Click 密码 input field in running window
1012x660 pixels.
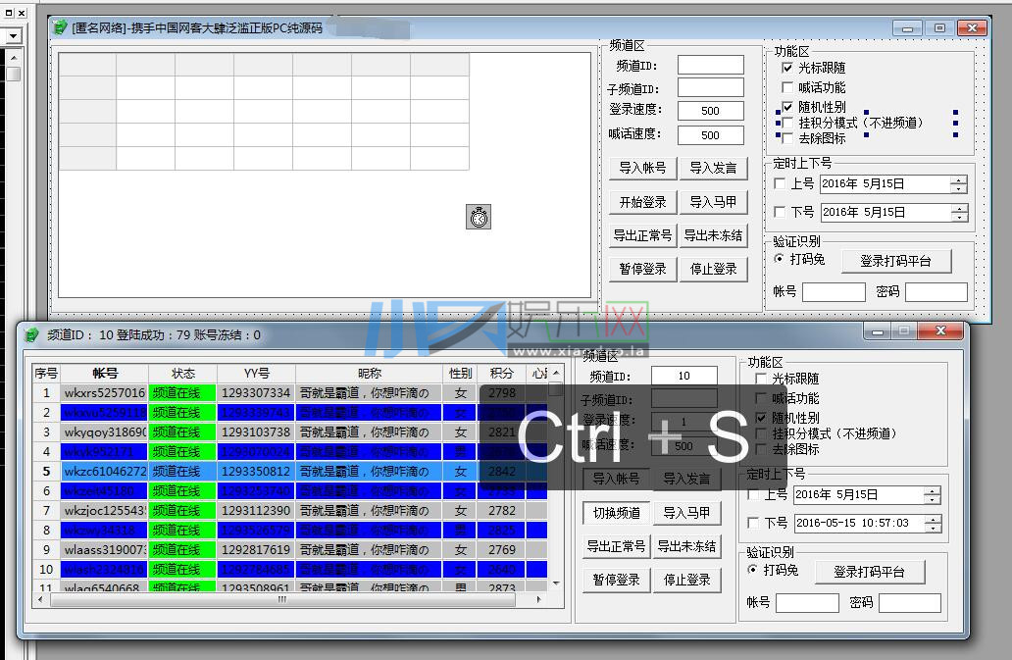click(910, 603)
